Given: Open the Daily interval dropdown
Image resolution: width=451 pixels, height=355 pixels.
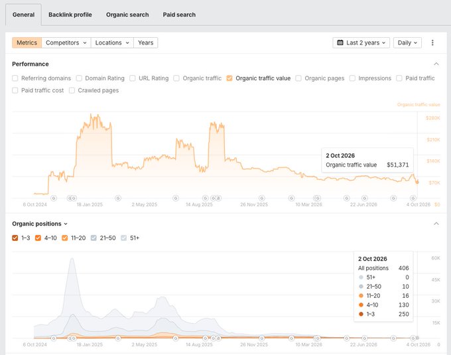Looking at the screenshot, I should tap(407, 42).
